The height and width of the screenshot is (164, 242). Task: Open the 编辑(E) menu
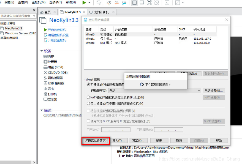[x=9, y=2]
